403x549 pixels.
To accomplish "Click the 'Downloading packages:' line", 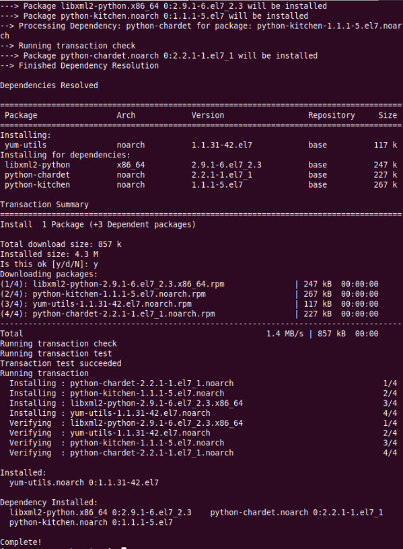I will click(x=49, y=274).
